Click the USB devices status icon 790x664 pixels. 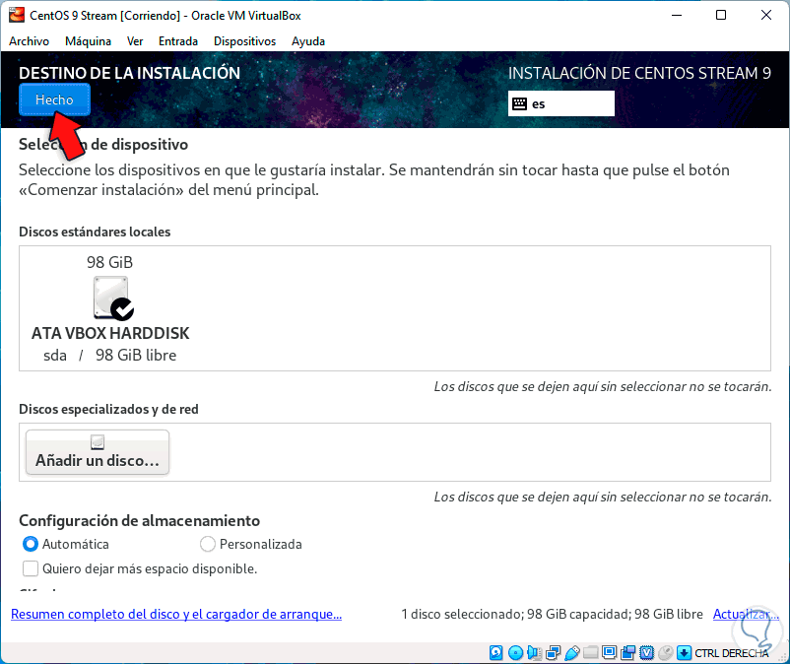tap(572, 653)
